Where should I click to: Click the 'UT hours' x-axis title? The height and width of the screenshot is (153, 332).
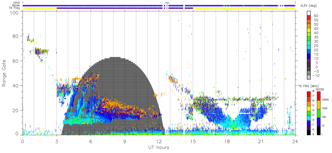[x=159, y=147]
